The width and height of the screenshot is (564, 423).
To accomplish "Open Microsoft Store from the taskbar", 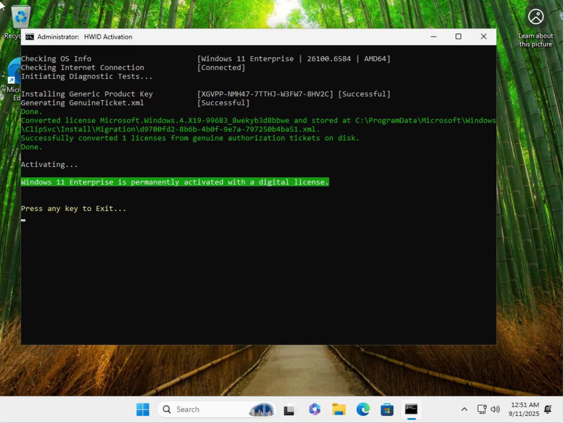I will pos(387,410).
